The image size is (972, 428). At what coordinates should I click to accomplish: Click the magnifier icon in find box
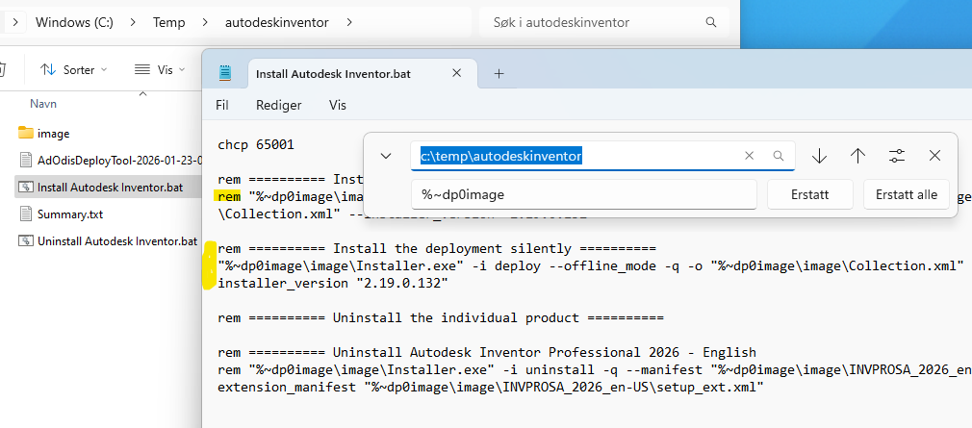pos(779,156)
